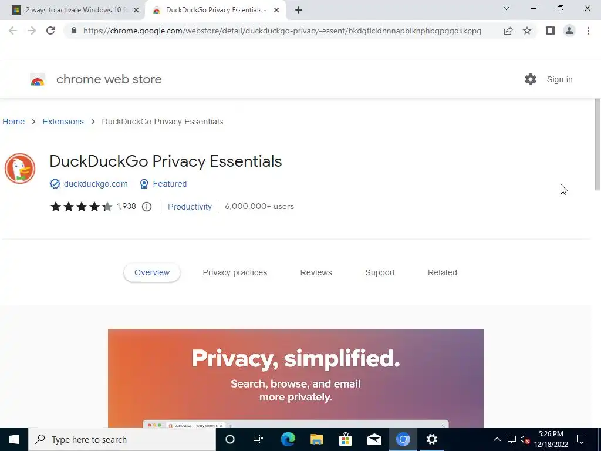Click the address bar URL
The image size is (601, 451).
click(x=282, y=31)
